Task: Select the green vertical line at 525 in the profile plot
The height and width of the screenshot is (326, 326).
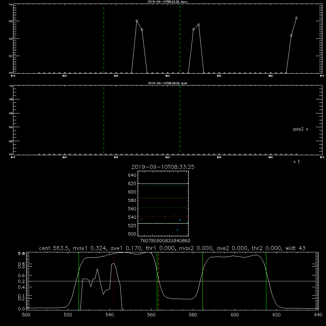Action: coord(79,281)
